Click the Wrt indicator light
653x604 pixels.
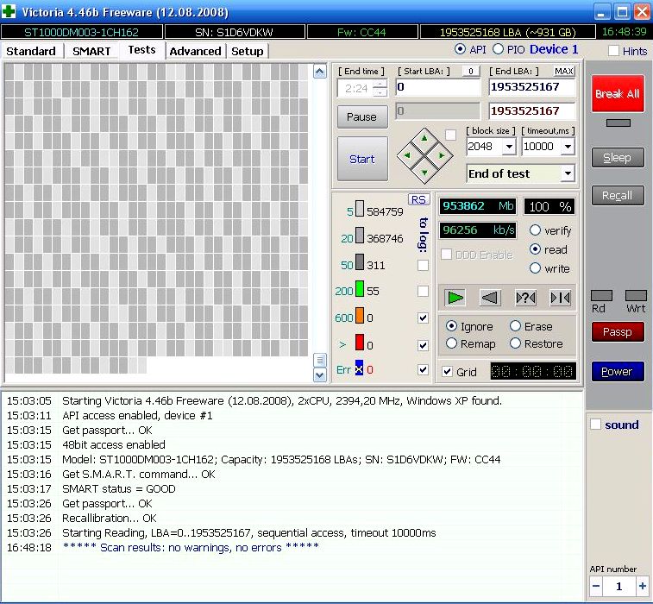tap(636, 295)
